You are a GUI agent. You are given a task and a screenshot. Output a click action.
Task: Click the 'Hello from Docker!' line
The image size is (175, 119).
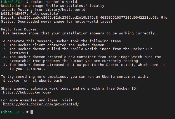click(20, 29)
